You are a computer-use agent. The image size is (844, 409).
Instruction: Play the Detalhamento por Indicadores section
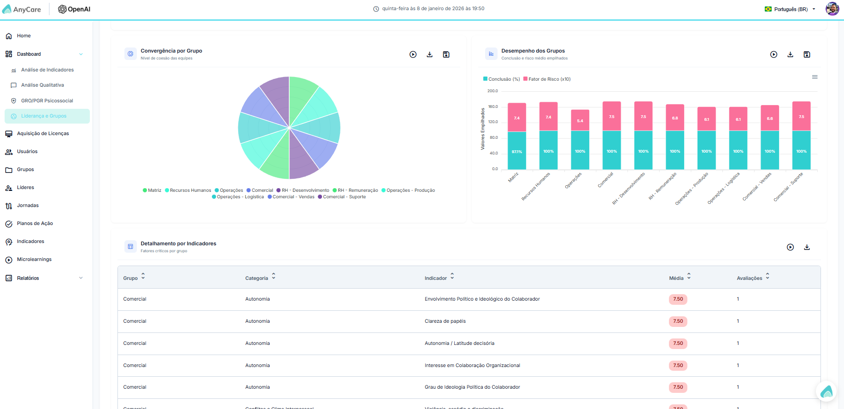(x=790, y=247)
